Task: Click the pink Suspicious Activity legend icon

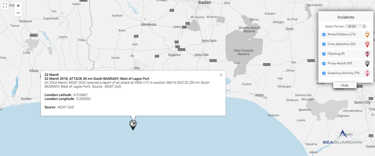Action: point(367,73)
